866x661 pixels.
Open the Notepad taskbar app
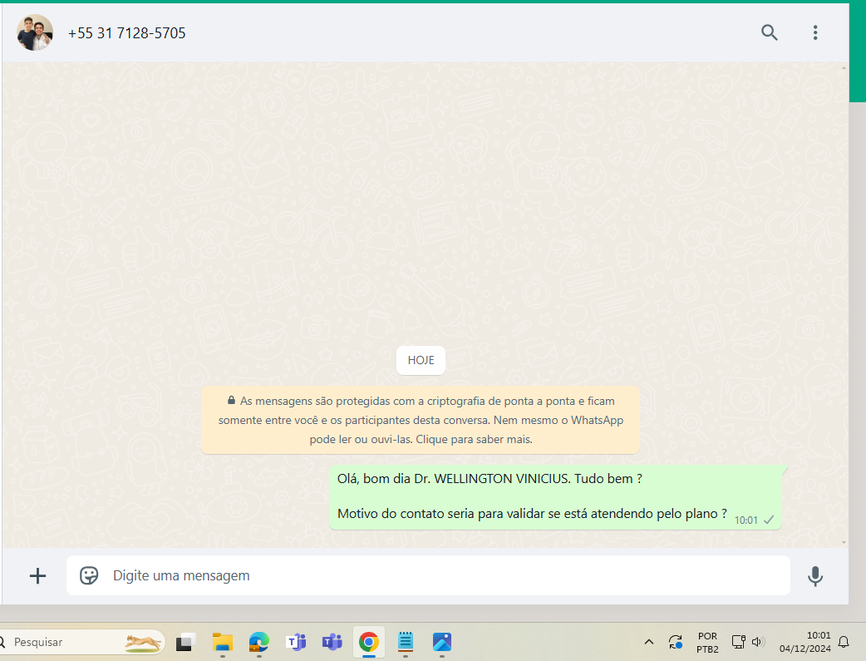(x=406, y=642)
